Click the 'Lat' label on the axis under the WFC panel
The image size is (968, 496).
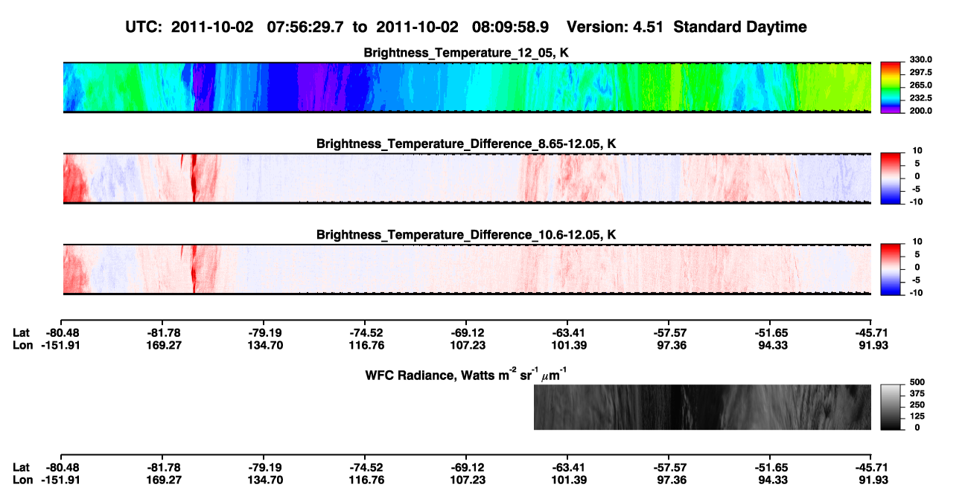(22, 468)
